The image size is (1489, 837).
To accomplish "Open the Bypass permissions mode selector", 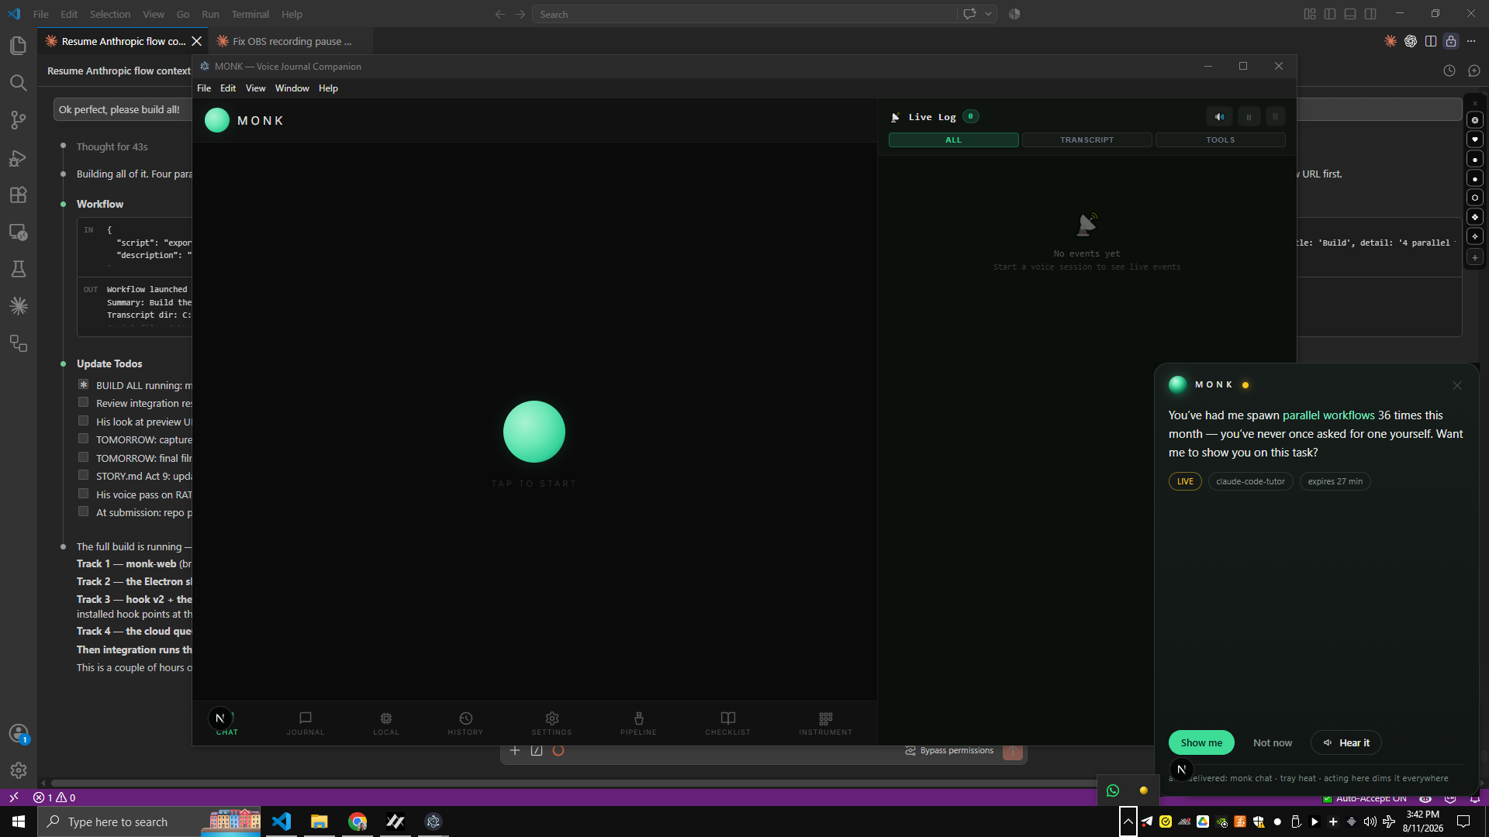I will tap(950, 751).
